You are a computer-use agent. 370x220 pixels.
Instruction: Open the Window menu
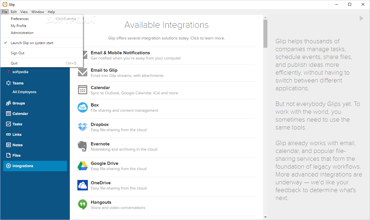pyautogui.click(x=38, y=12)
